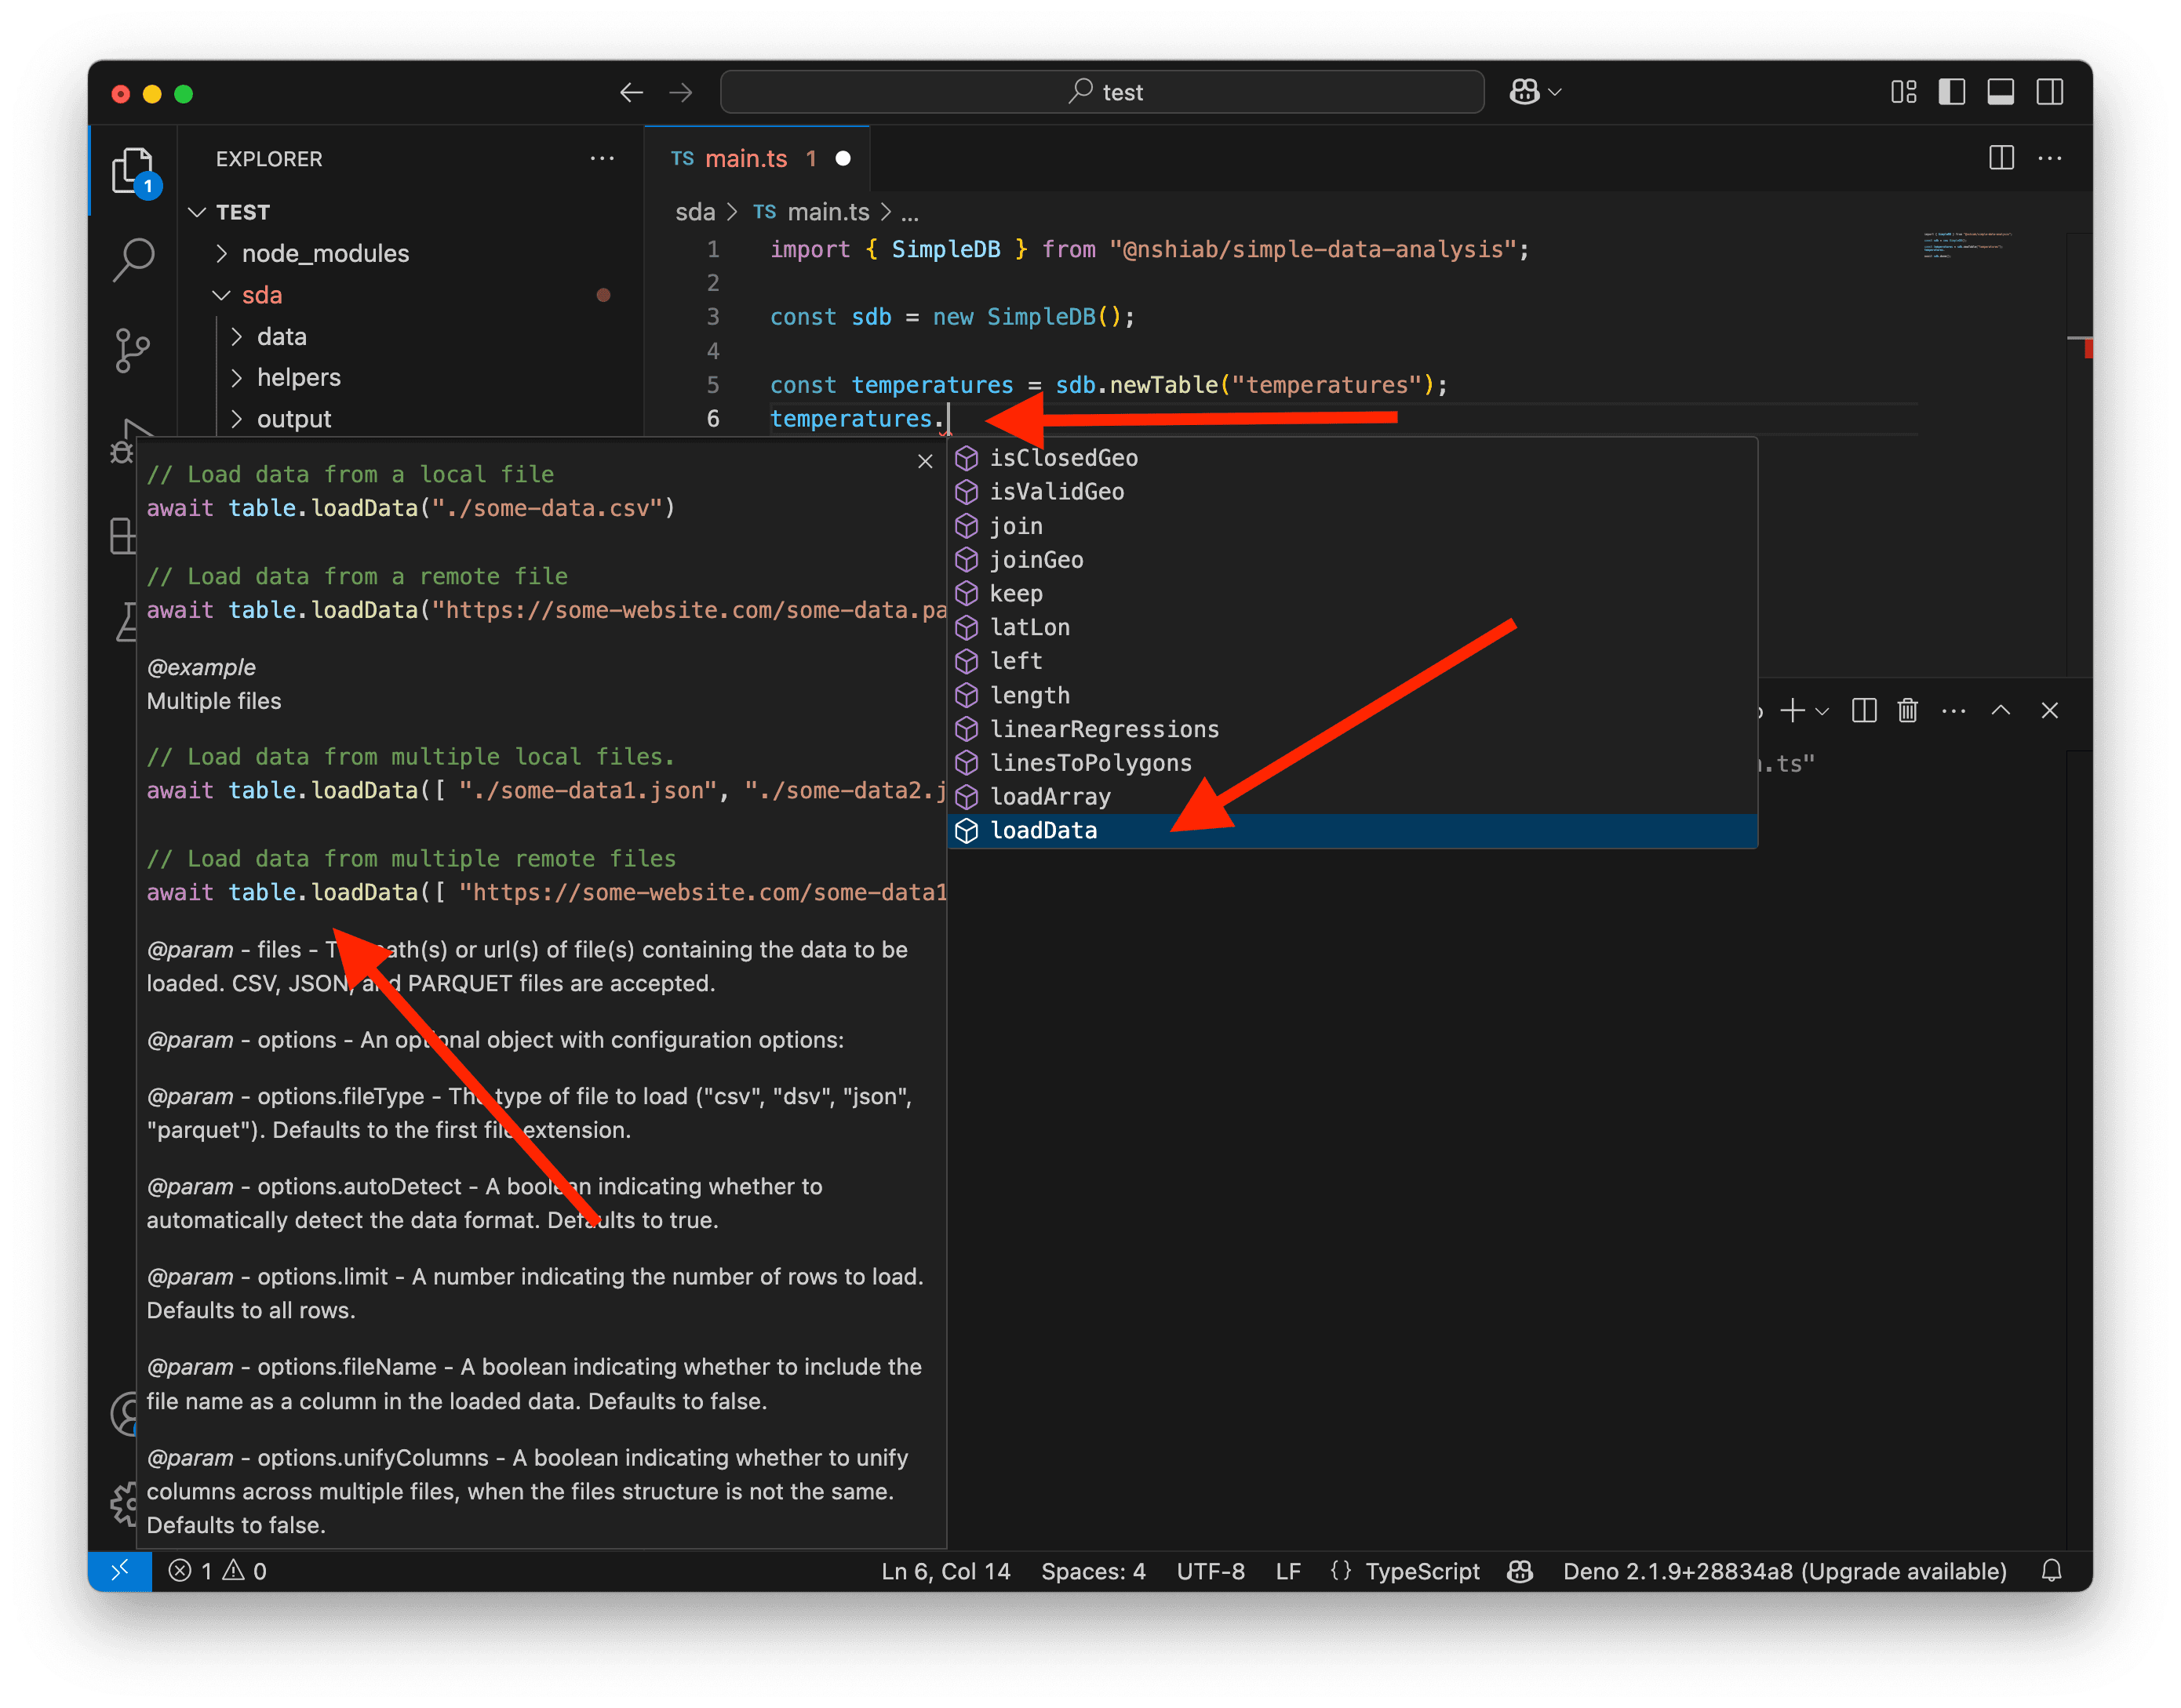Click the command center search field
The image size is (2181, 1708).
pyautogui.click(x=1101, y=92)
